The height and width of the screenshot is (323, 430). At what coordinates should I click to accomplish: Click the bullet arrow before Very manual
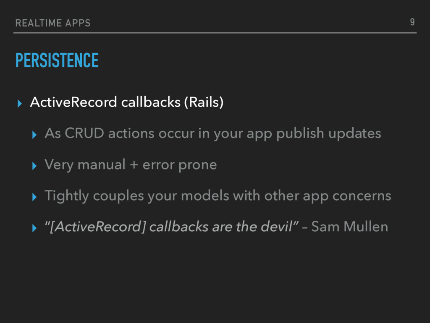[34, 166]
